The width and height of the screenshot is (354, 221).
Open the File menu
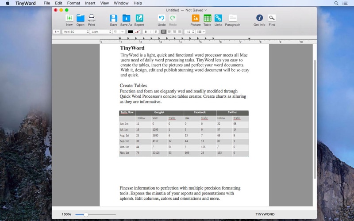47,3
